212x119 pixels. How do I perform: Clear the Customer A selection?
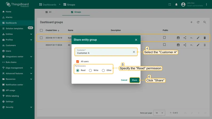click(x=134, y=52)
